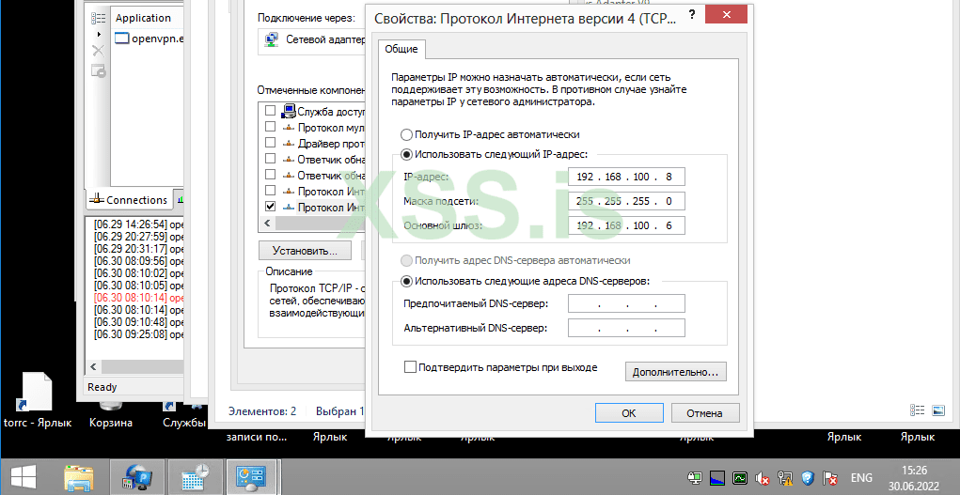Select Получить IP-адрес автоматически radio button
Viewport: 960px width, 495px height.
(x=406, y=134)
